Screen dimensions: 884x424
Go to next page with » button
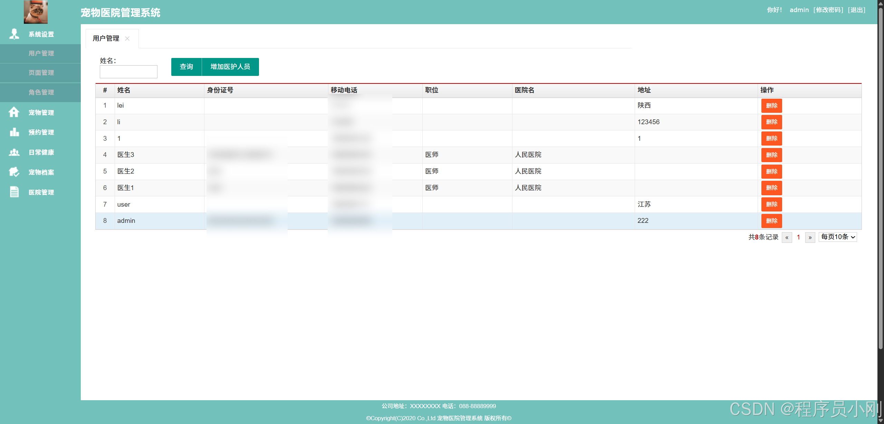[810, 237]
